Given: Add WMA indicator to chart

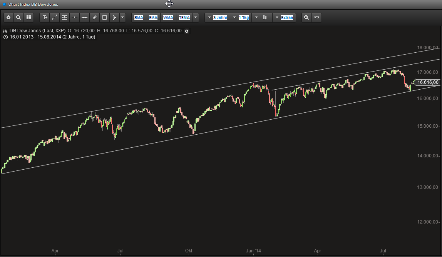Looking at the screenshot, I should coord(168,17).
